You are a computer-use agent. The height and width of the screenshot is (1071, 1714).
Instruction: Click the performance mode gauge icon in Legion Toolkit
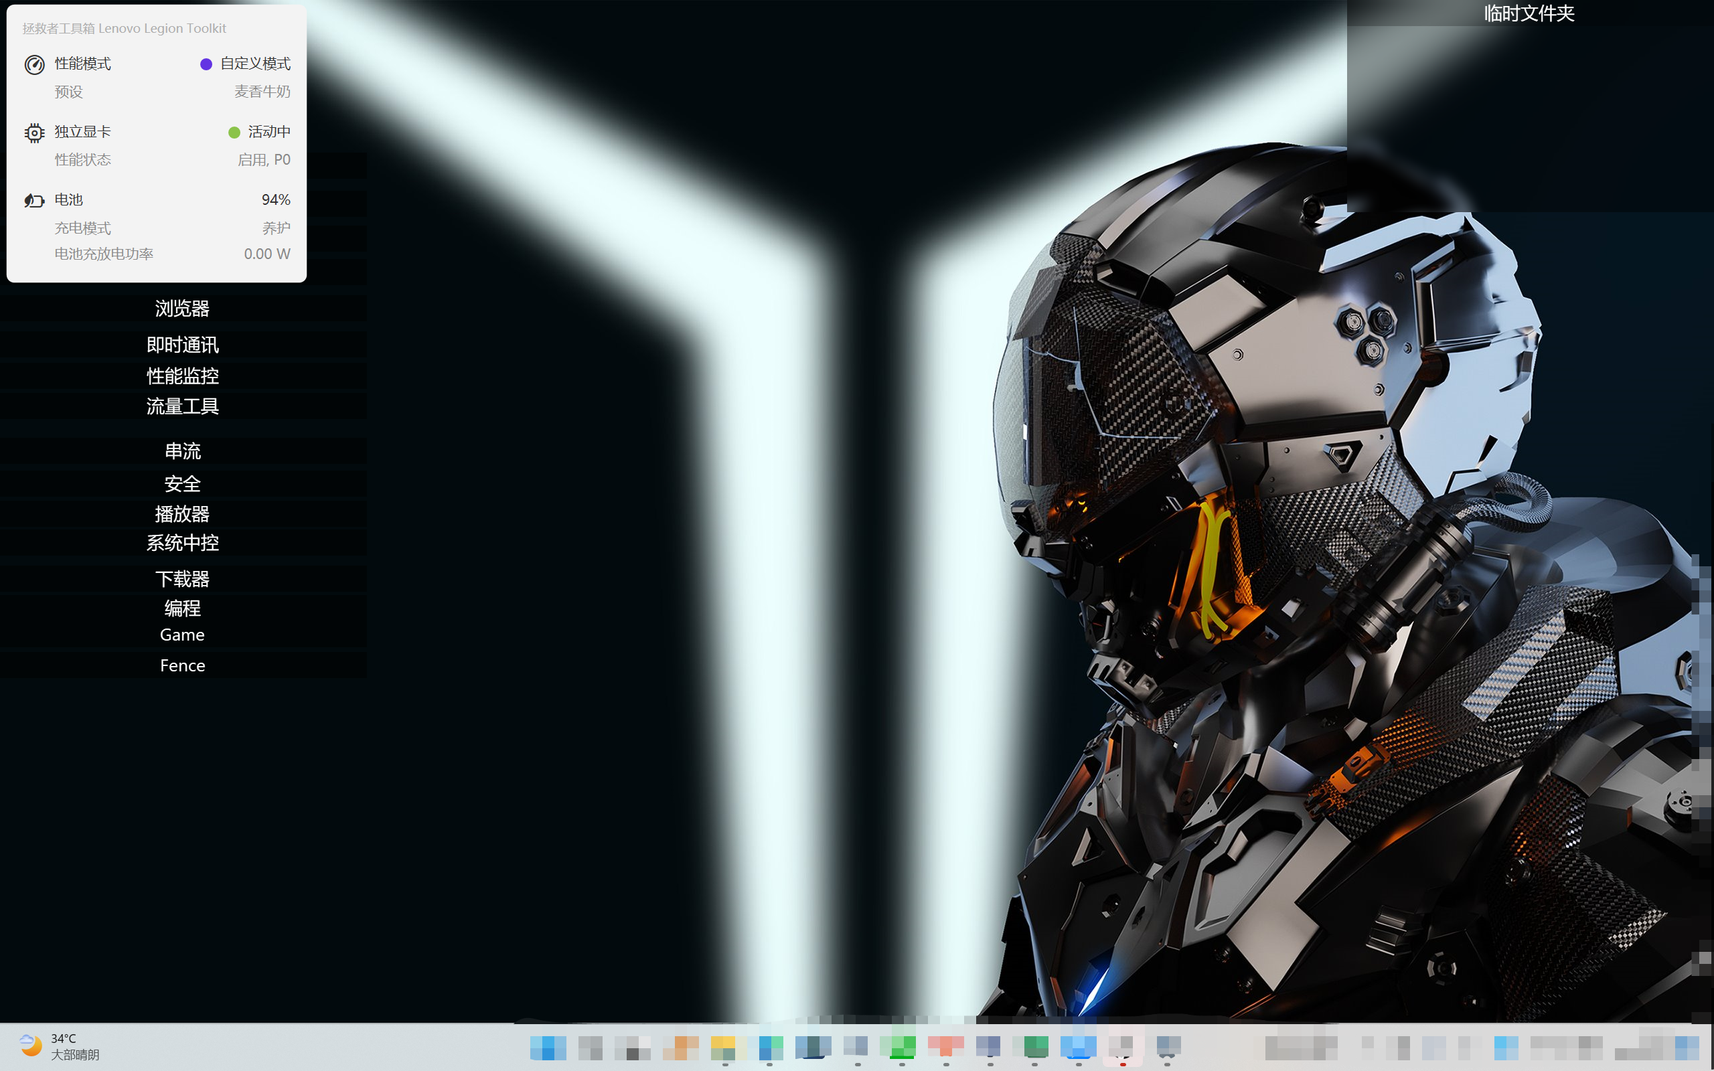33,63
